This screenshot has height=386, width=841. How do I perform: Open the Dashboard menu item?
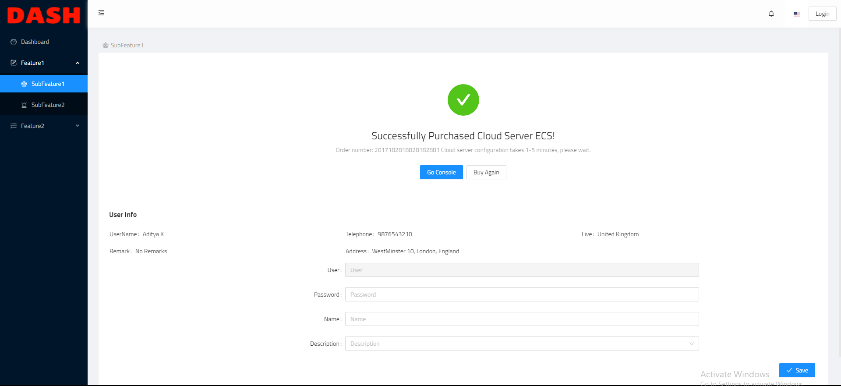tap(35, 42)
